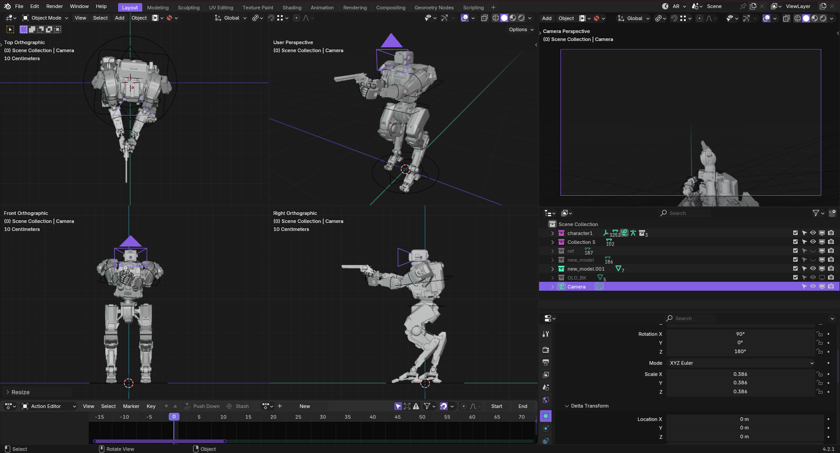The image size is (840, 453).
Task: Open the rotation Mode XYZ Euler dropdown
Action: pos(740,363)
